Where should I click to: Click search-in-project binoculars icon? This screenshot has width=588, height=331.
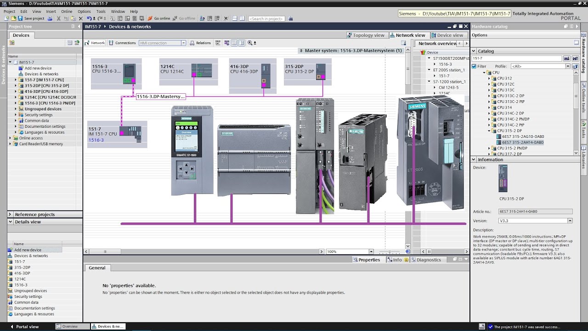[291, 18]
